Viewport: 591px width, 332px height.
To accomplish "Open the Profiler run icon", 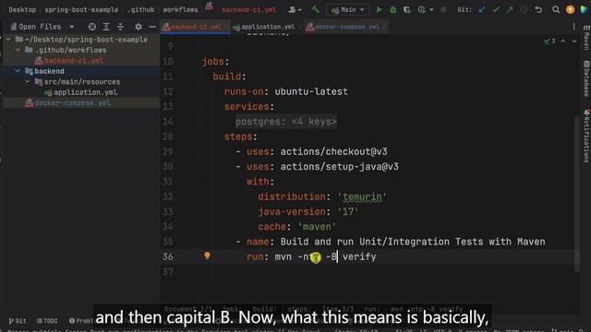I will click(422, 10).
